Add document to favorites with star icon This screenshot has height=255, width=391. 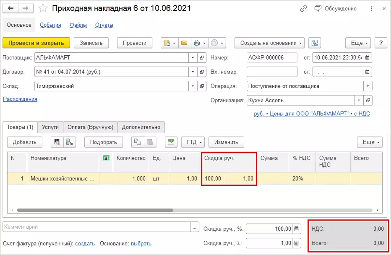(x=43, y=9)
